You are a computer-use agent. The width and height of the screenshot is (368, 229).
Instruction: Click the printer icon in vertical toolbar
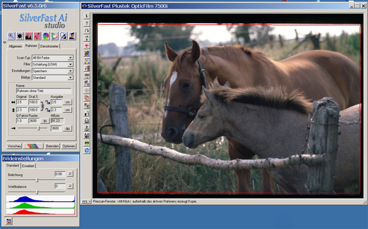click(86, 121)
